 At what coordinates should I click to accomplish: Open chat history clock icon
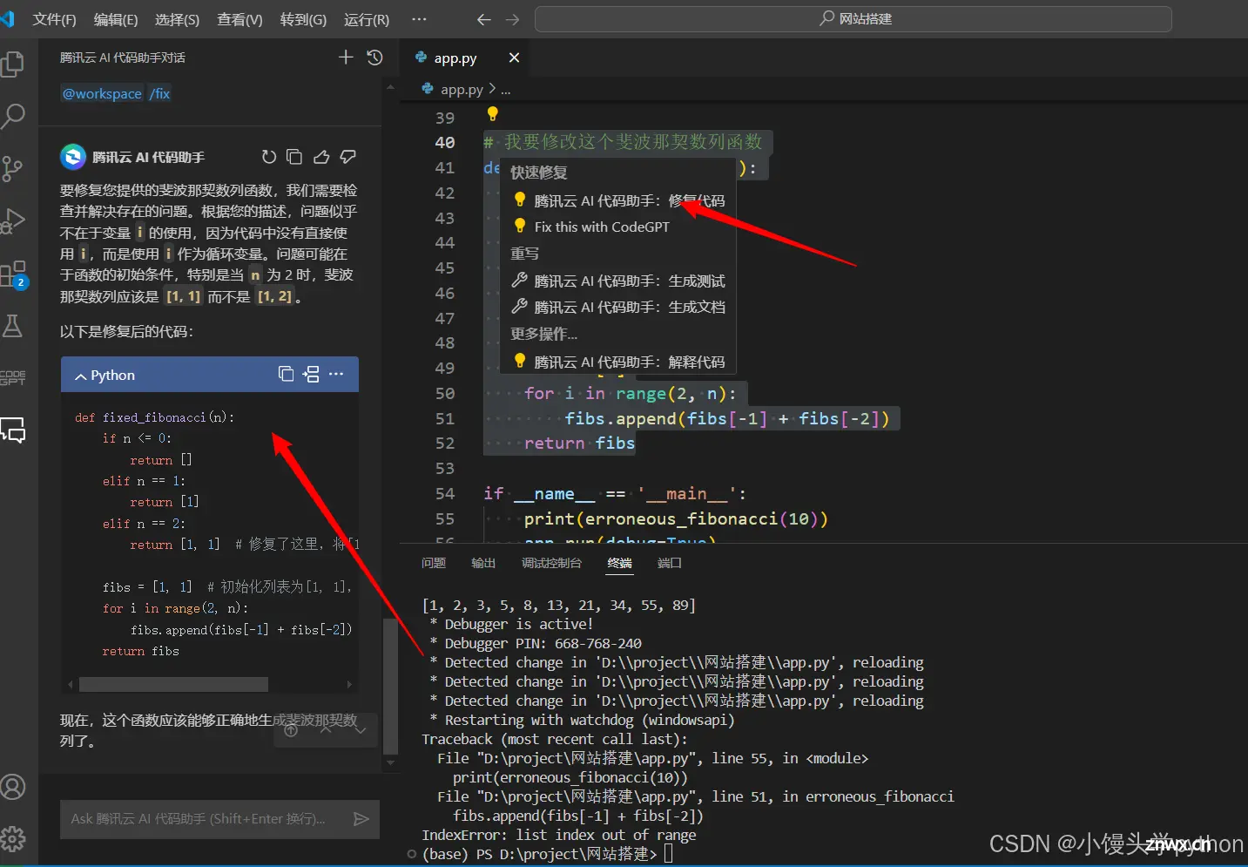pyautogui.click(x=375, y=58)
